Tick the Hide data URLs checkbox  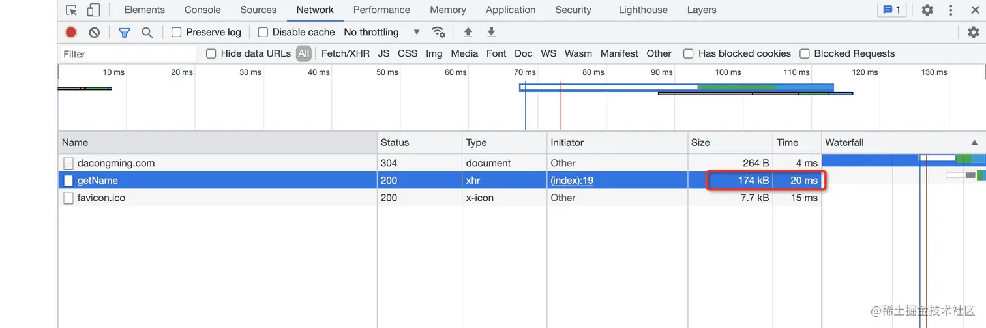(211, 53)
